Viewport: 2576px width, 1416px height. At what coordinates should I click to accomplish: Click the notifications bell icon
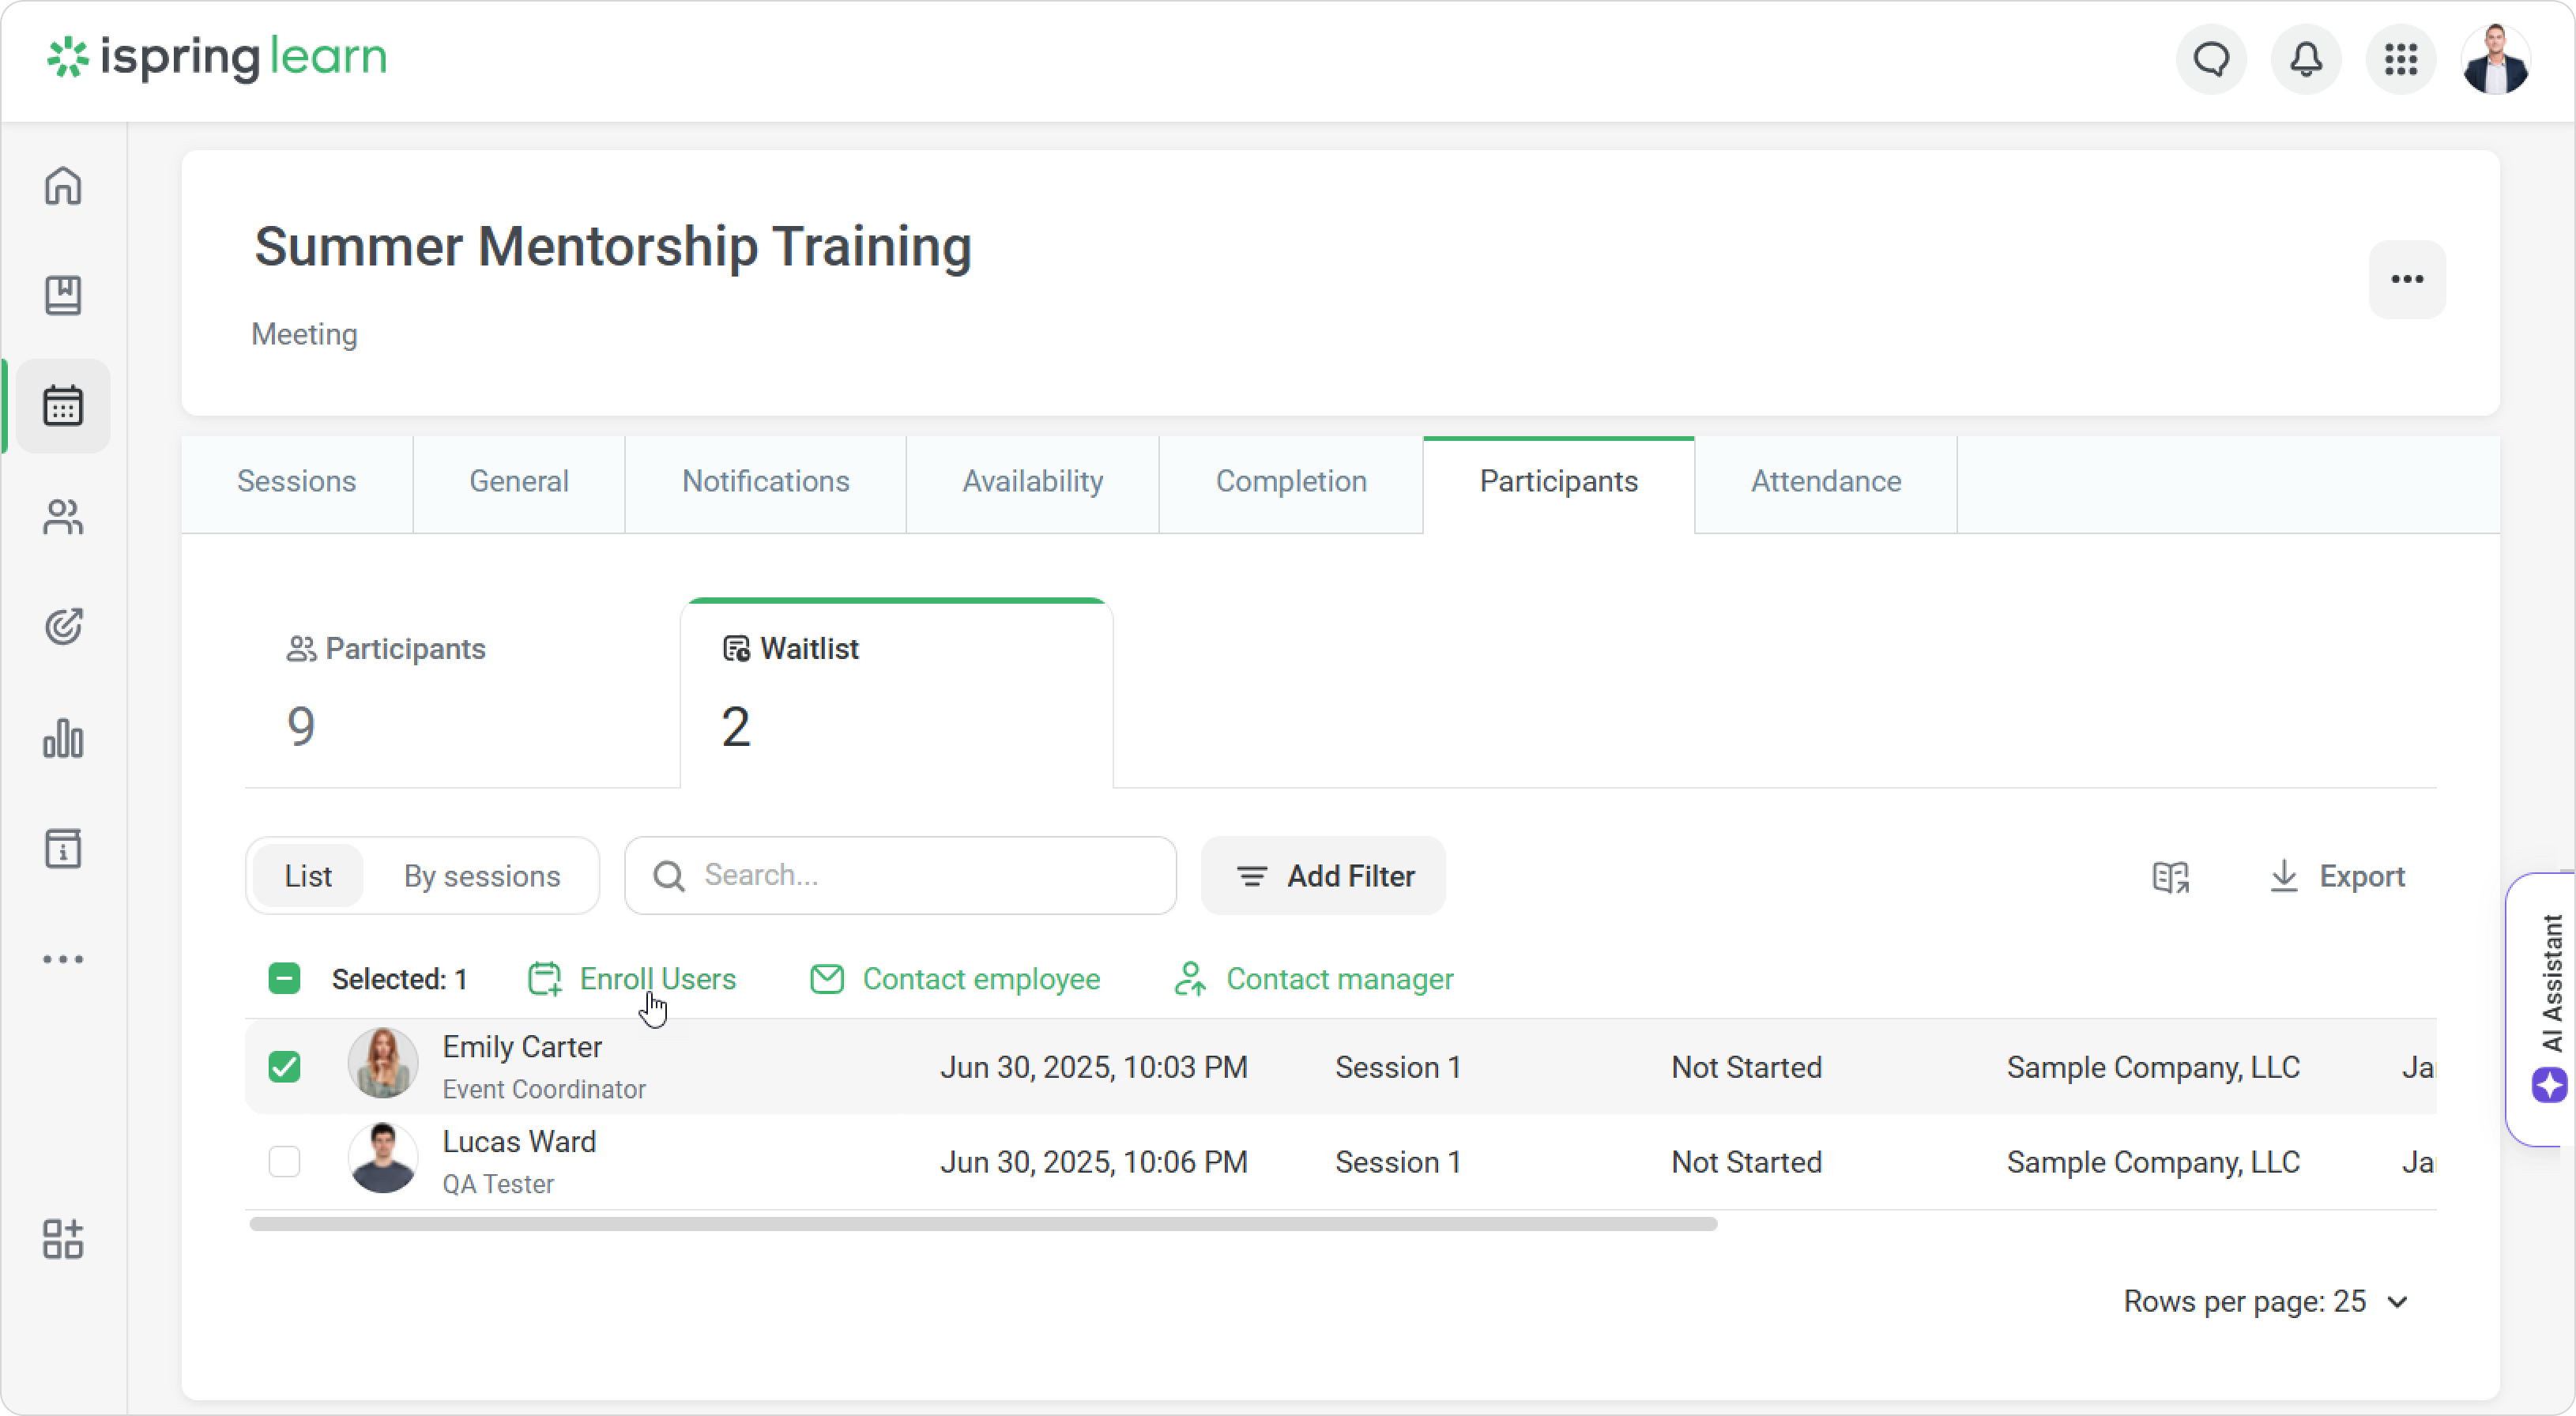(x=2306, y=60)
